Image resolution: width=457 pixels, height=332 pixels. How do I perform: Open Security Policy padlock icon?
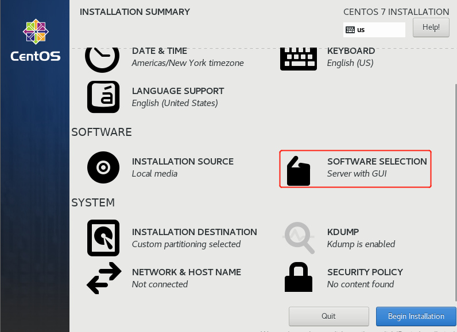[299, 277]
